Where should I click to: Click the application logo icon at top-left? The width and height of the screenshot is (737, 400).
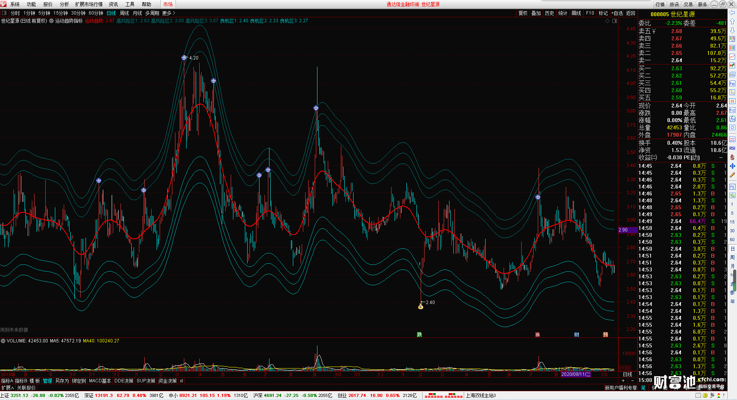3,4
